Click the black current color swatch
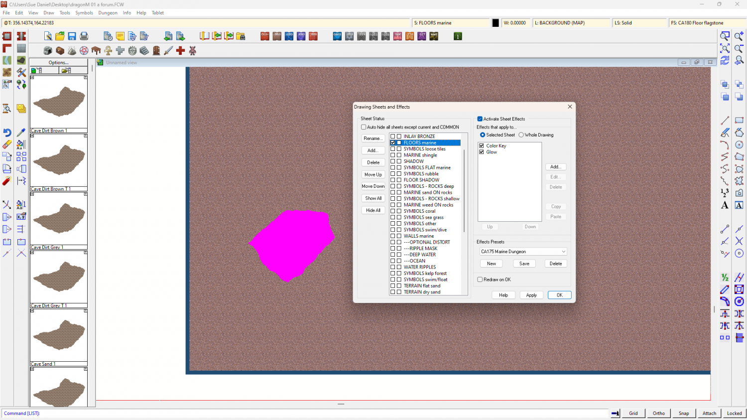The height and width of the screenshot is (420, 747). coord(496,23)
